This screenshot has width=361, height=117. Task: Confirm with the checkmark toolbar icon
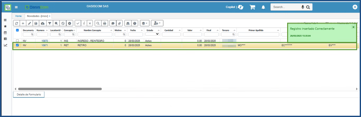78,23
